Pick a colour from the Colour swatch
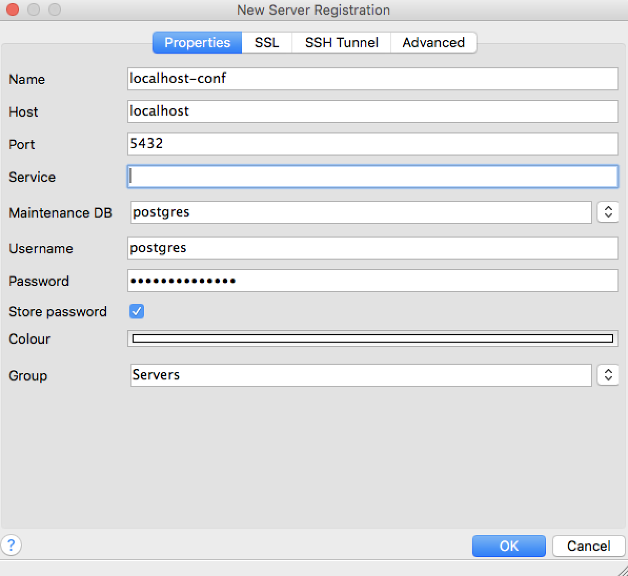 372,339
